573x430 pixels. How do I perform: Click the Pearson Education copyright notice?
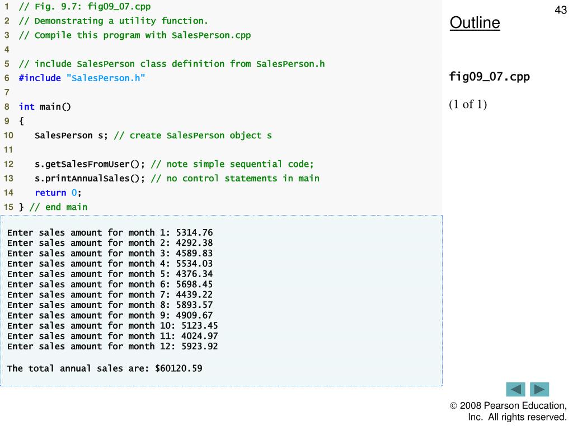(x=508, y=412)
